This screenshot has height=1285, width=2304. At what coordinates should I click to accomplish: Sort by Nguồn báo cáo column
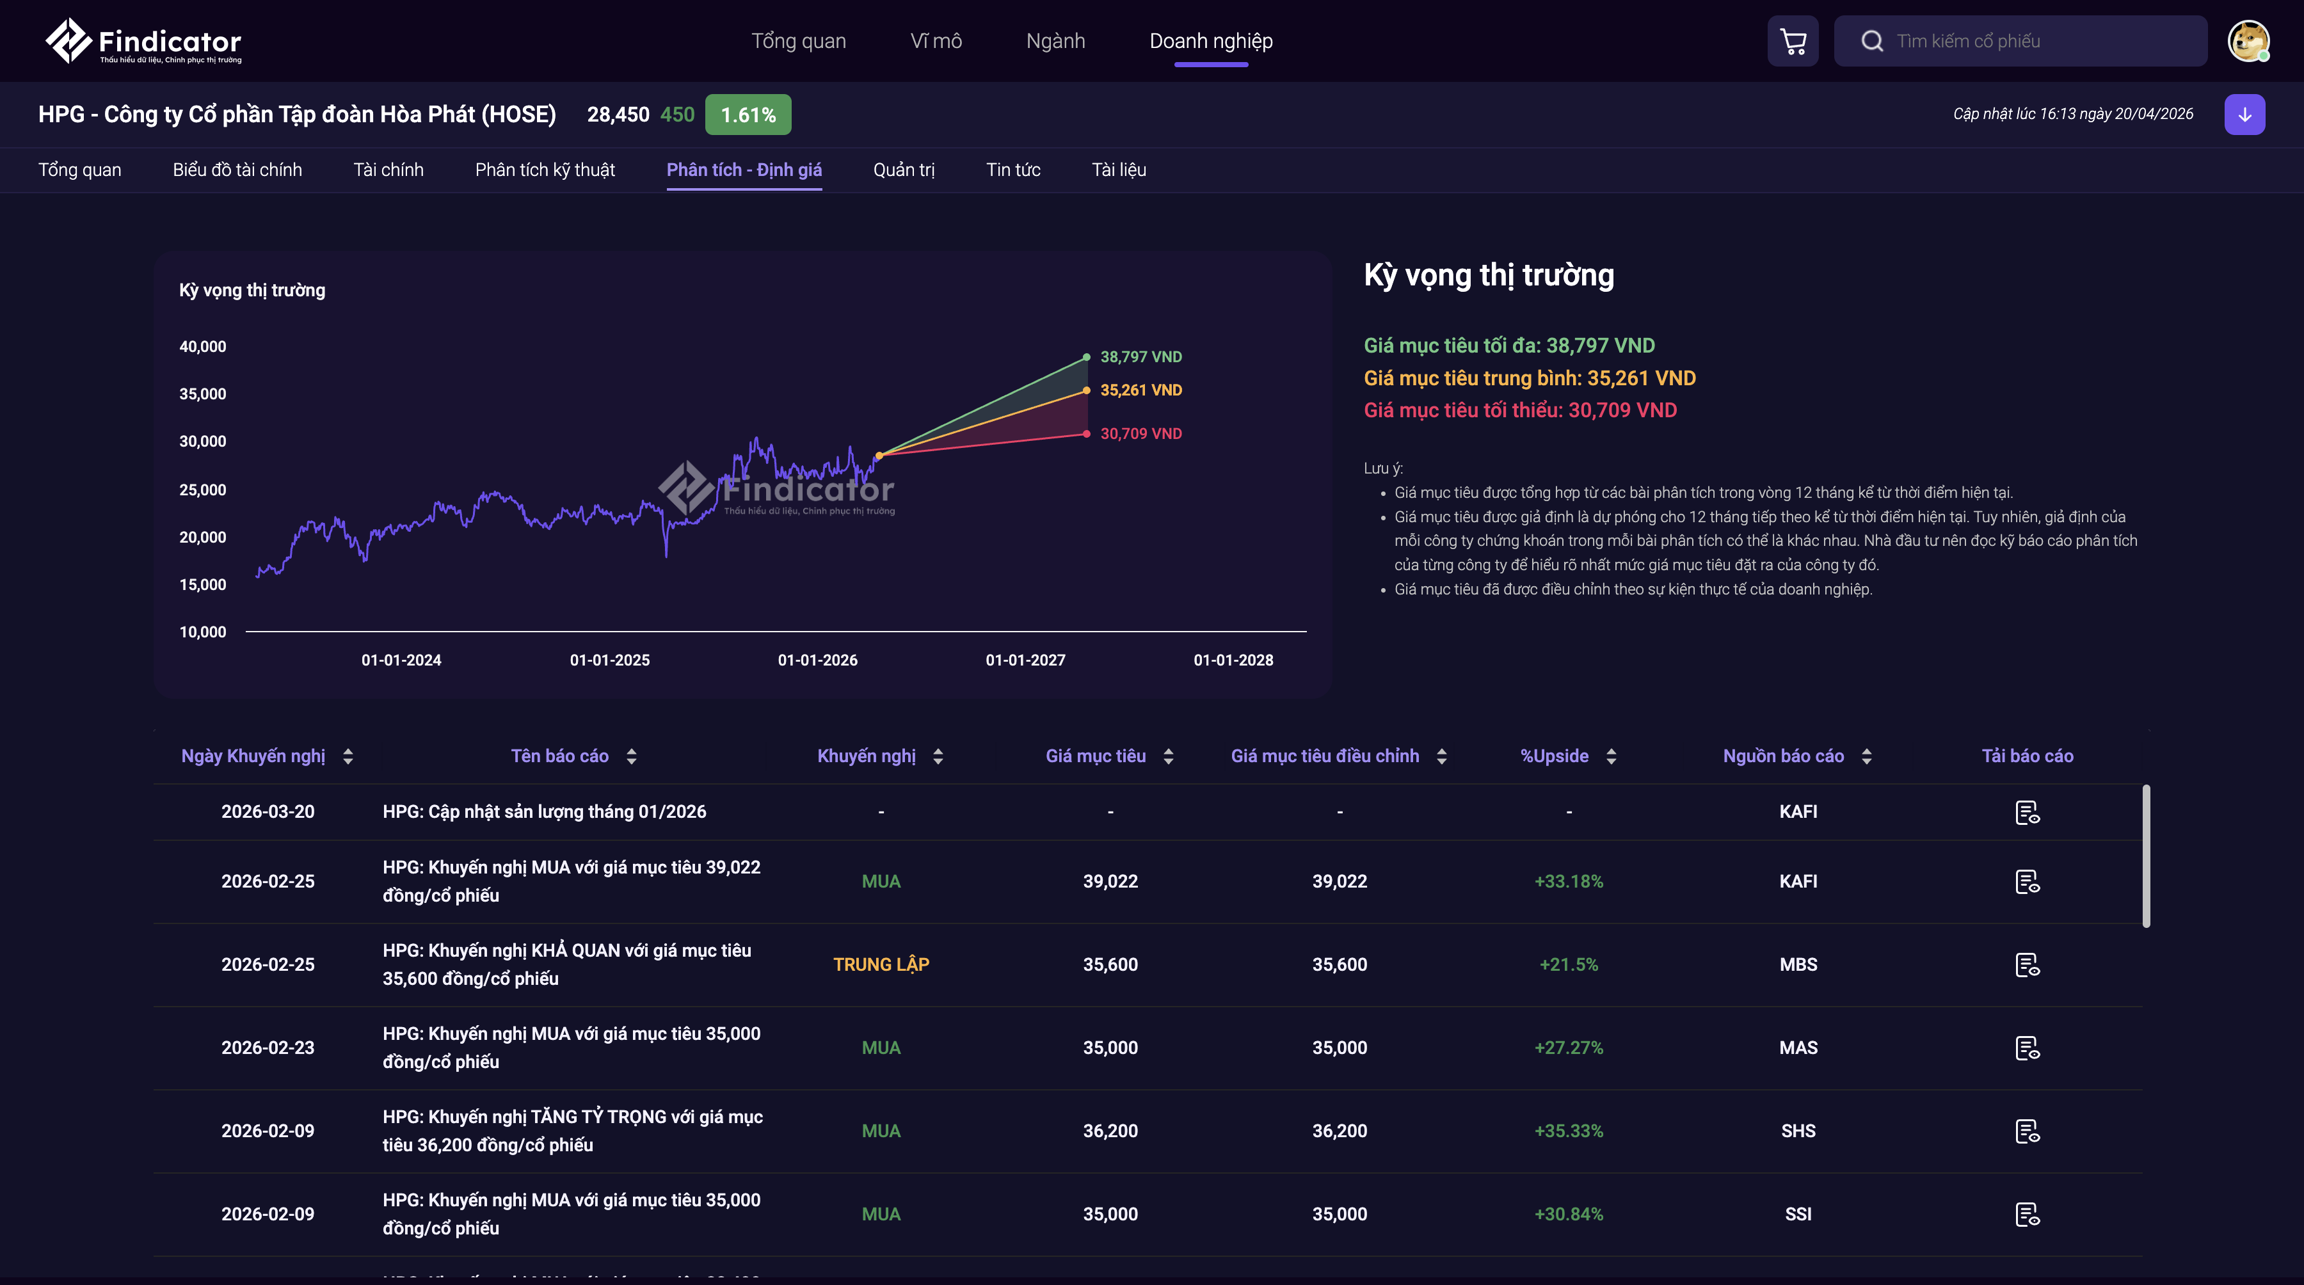(1867, 756)
